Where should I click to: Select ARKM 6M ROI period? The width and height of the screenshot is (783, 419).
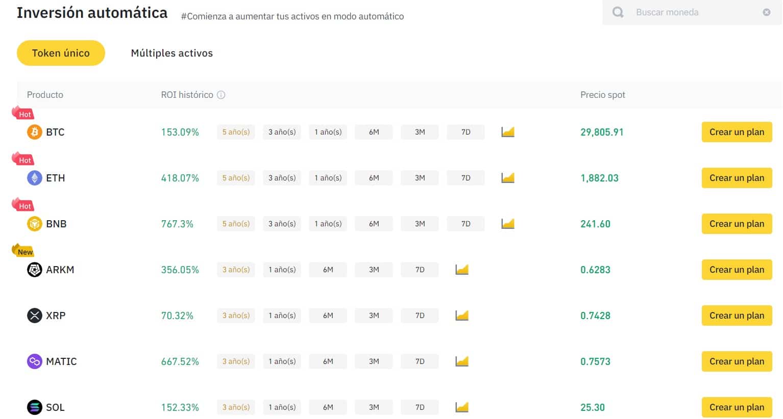(328, 270)
